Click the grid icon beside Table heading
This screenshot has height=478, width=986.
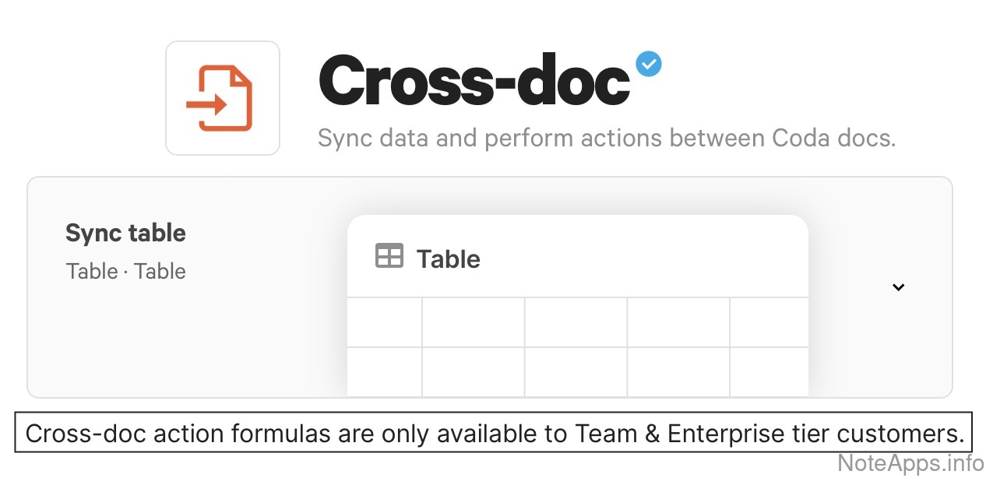[389, 256]
